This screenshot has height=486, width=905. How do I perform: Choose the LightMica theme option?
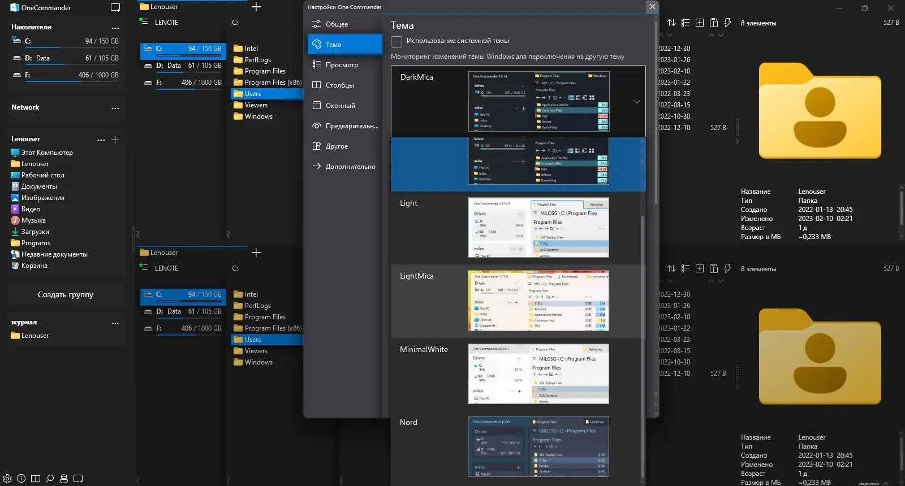(518, 301)
